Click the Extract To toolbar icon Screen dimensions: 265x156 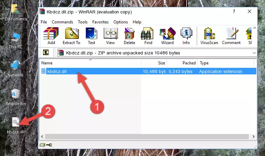click(x=71, y=36)
